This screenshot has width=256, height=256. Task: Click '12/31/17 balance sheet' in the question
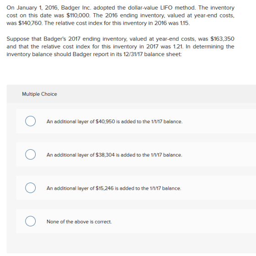pos(152,54)
